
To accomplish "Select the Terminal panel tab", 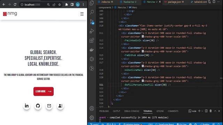I will (148, 111).
